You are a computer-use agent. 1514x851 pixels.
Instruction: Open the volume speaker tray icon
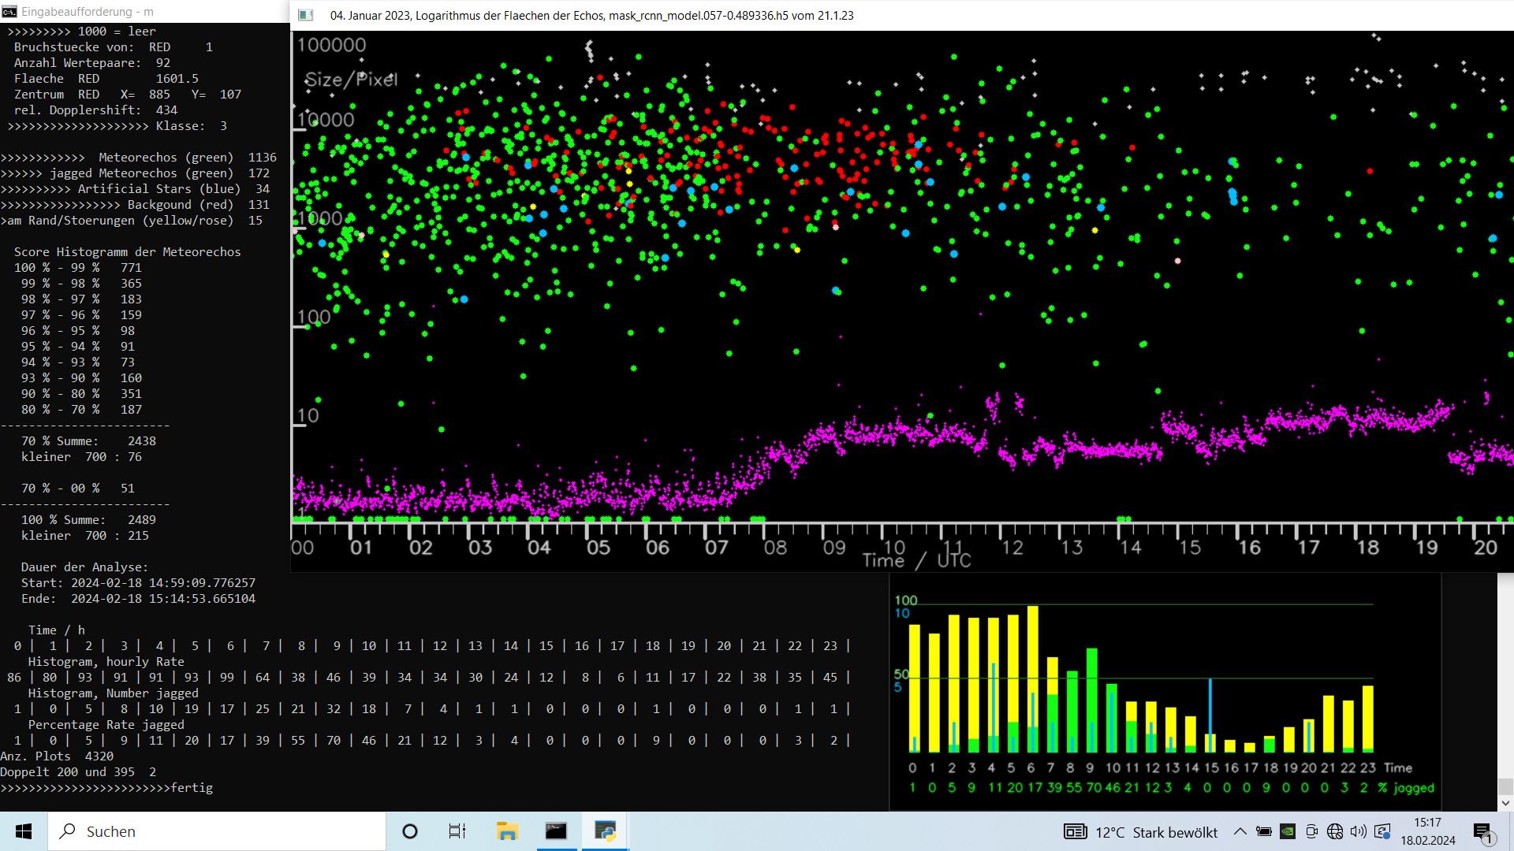1358,831
